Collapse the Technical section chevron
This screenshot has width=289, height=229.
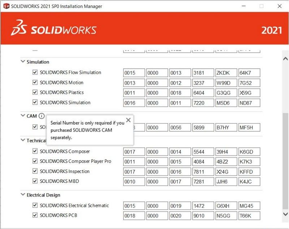23,140
